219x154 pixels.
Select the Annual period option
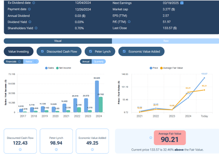pyautogui.click(x=85, y=62)
